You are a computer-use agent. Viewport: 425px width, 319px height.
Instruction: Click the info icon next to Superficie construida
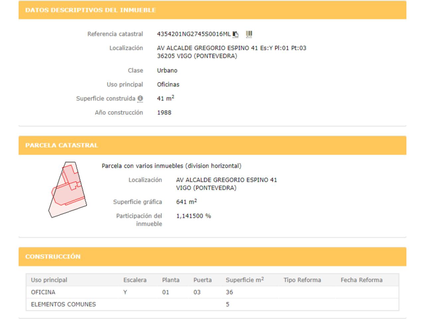point(140,99)
